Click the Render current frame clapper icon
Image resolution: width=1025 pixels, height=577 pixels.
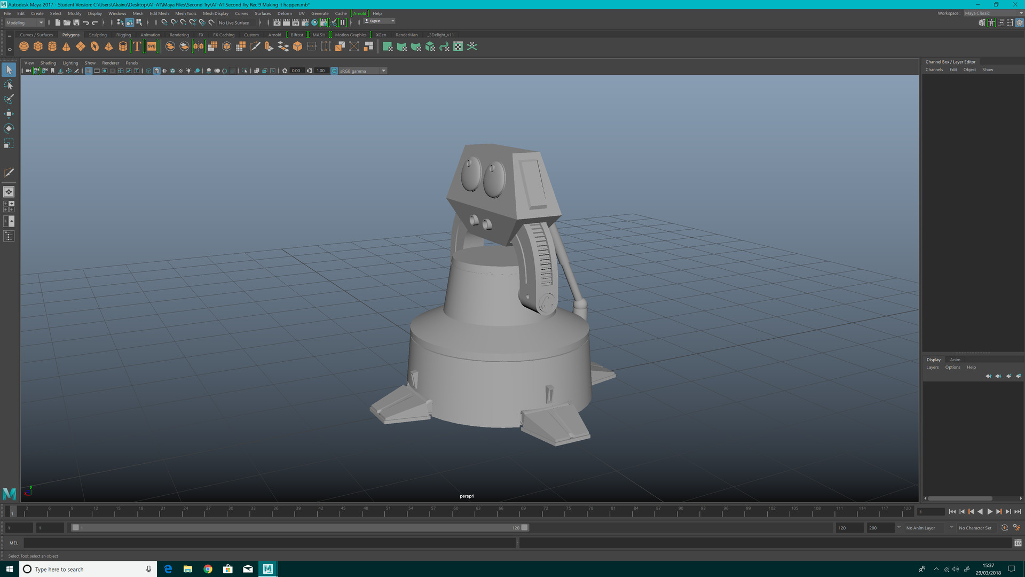[286, 22]
